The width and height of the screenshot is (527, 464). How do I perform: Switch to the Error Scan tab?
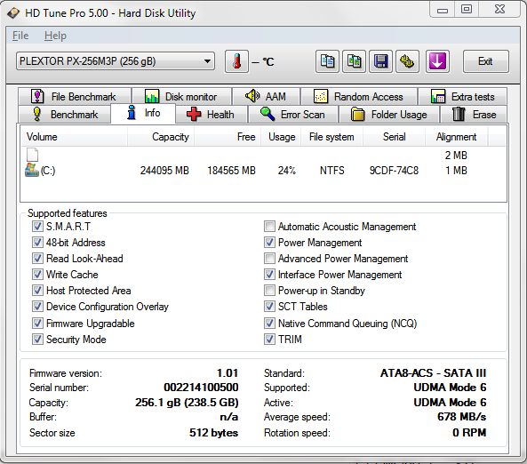[293, 115]
